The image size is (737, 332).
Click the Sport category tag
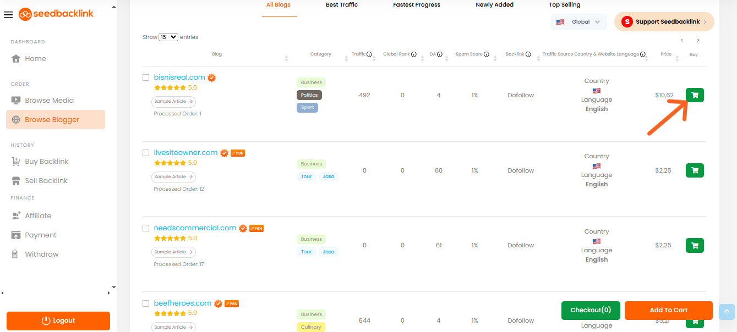[307, 108]
